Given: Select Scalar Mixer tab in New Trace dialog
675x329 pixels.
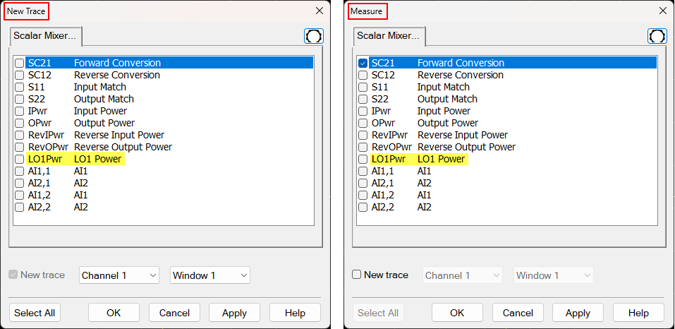Looking at the screenshot, I should (x=47, y=36).
